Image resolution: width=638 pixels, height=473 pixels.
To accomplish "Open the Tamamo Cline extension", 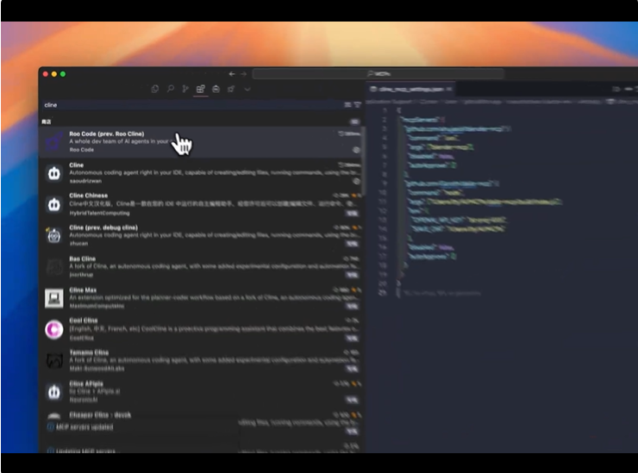I will tap(201, 360).
